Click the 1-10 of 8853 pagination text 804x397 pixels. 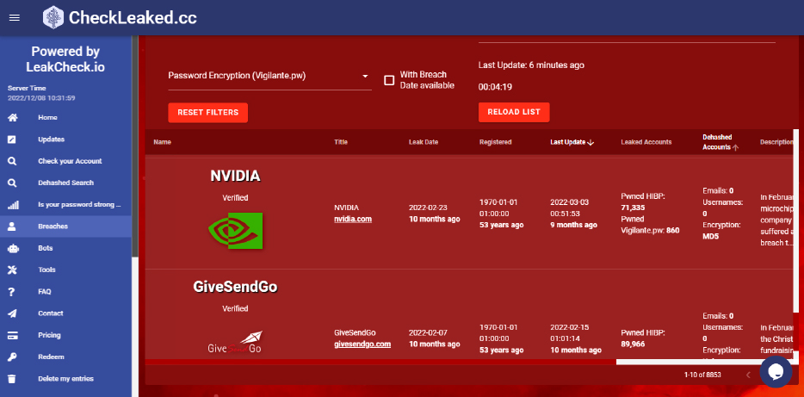pyautogui.click(x=702, y=375)
